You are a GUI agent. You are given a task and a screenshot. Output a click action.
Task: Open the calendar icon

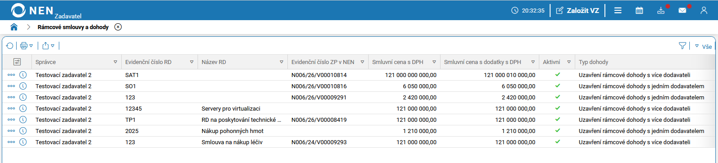[x=639, y=10]
